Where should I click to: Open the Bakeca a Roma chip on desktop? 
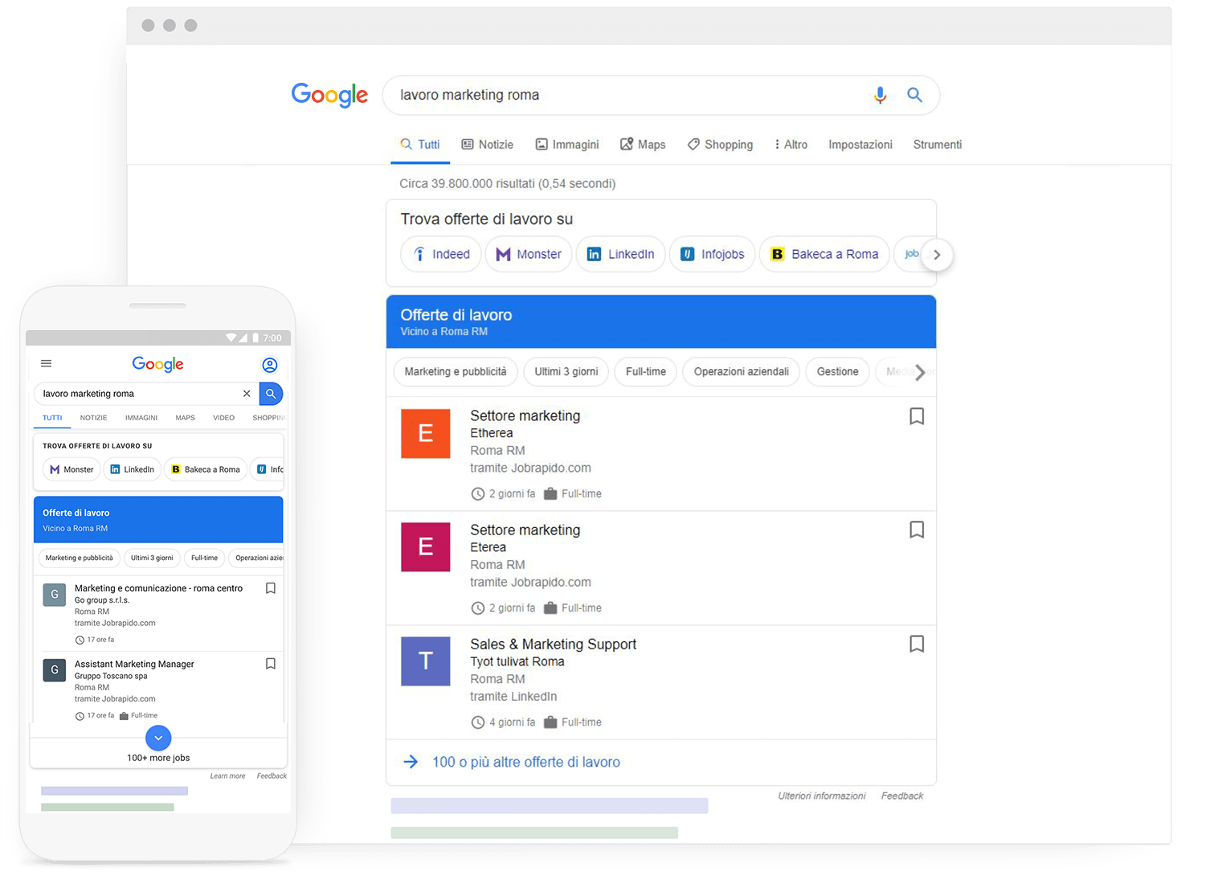click(824, 255)
